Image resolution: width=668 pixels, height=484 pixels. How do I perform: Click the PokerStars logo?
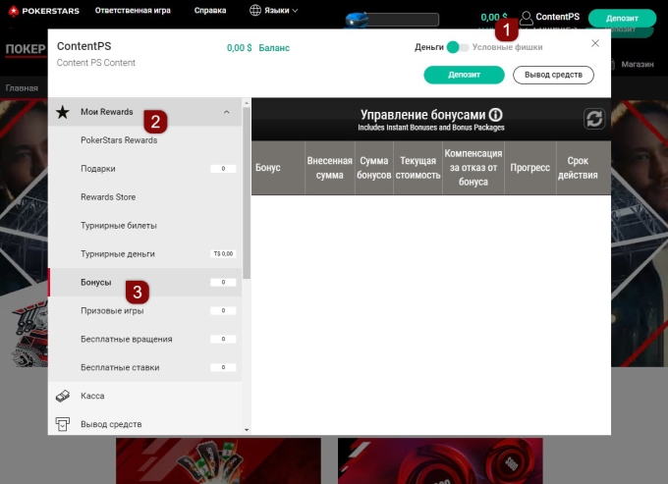coord(43,11)
